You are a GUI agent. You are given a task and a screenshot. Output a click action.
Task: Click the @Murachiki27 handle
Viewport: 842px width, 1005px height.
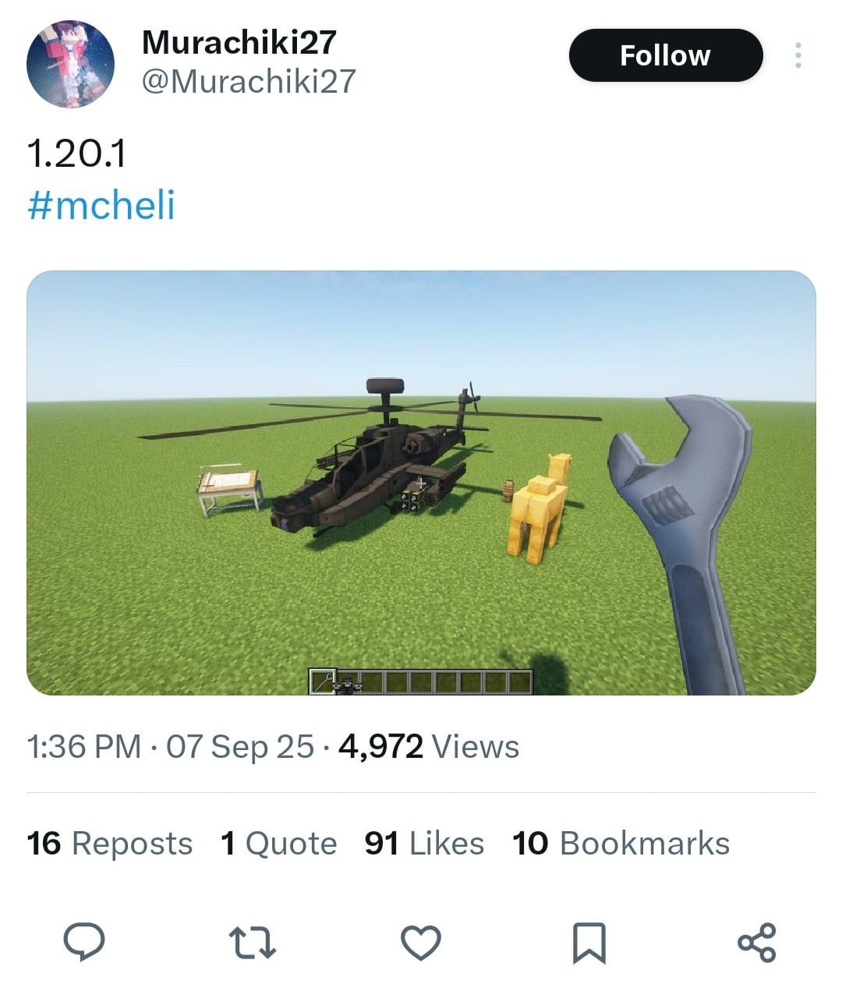(x=248, y=81)
